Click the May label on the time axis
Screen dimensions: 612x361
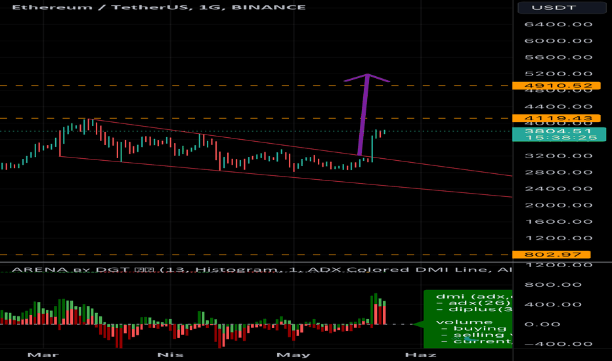(292, 354)
